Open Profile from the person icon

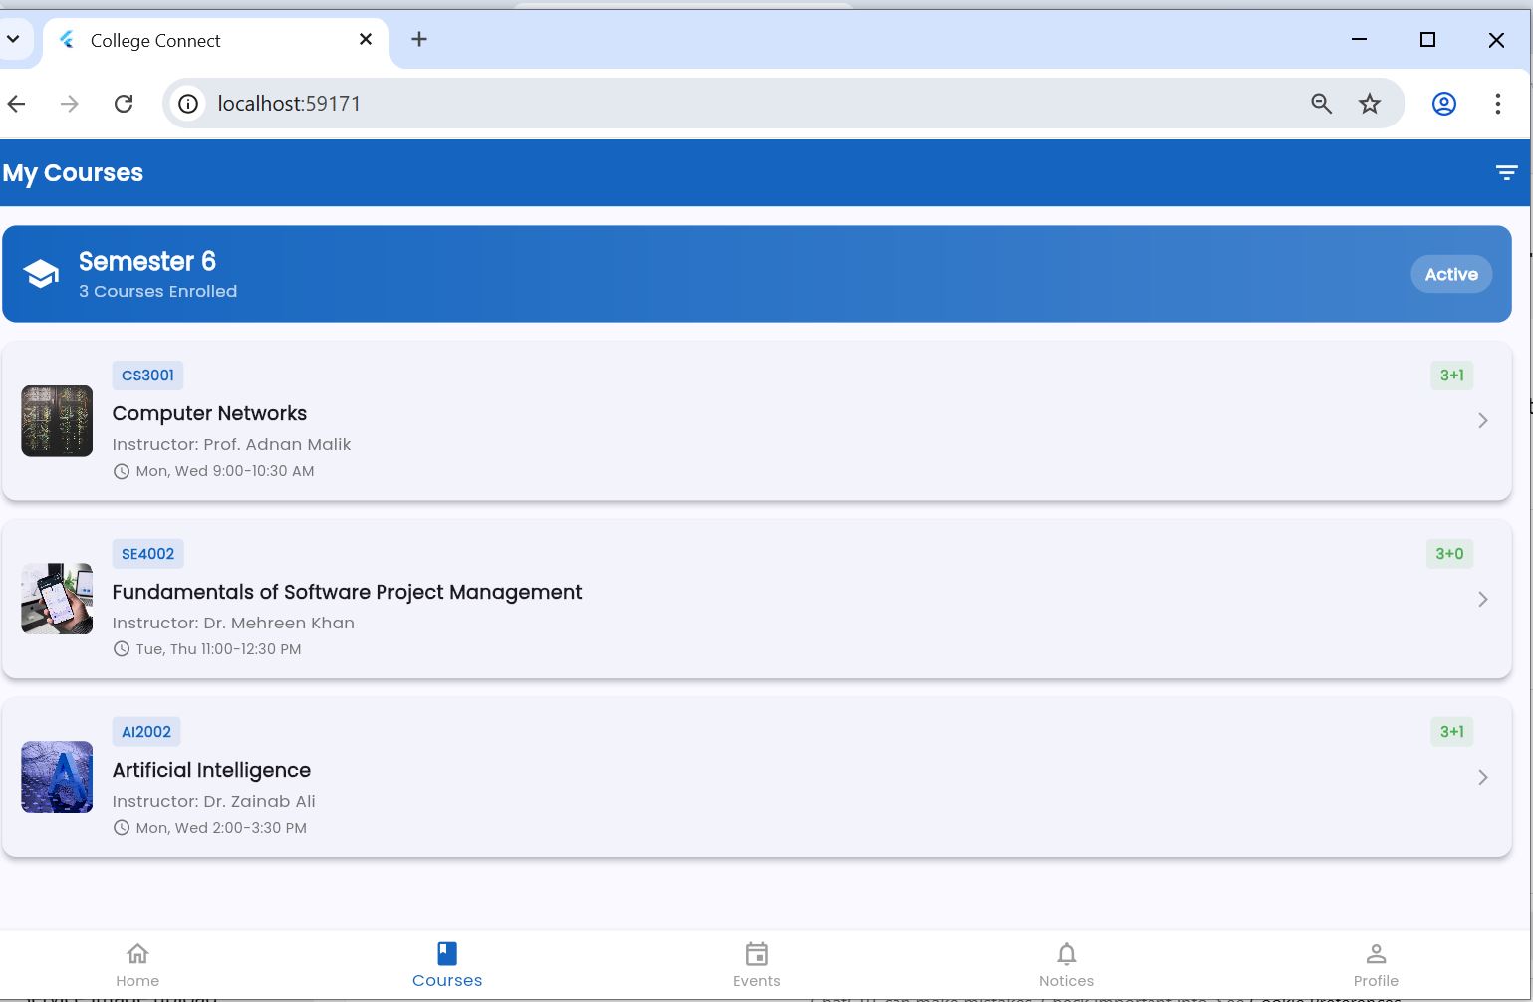[x=1376, y=953]
